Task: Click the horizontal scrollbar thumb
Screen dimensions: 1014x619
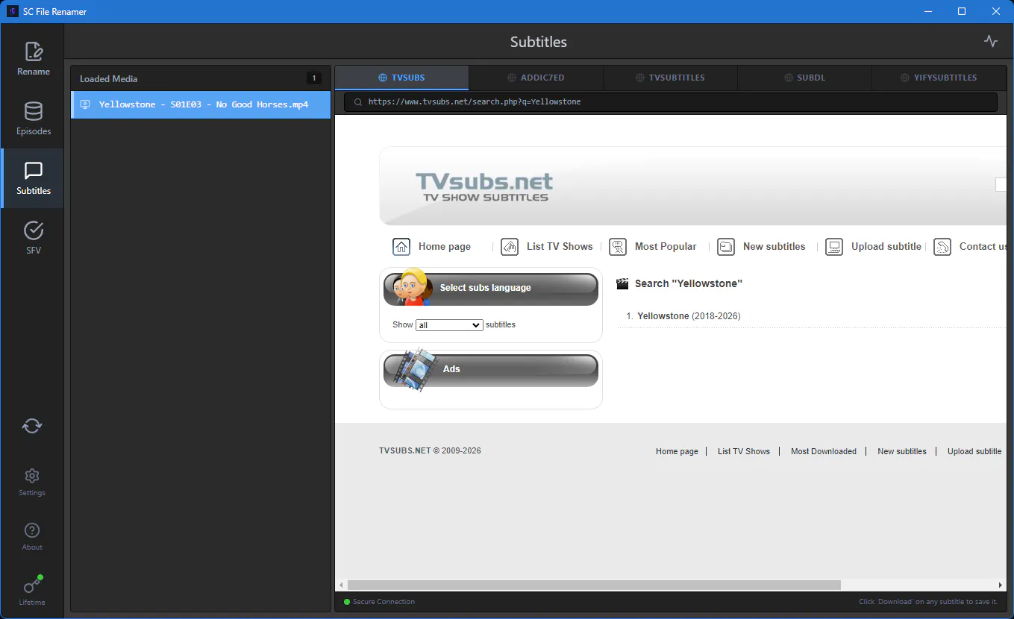Action: [x=594, y=585]
